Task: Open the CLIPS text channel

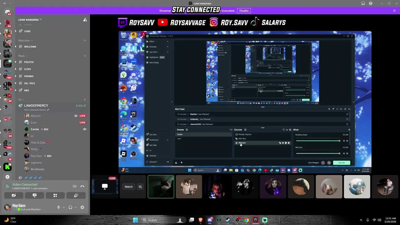Action: coord(52,69)
